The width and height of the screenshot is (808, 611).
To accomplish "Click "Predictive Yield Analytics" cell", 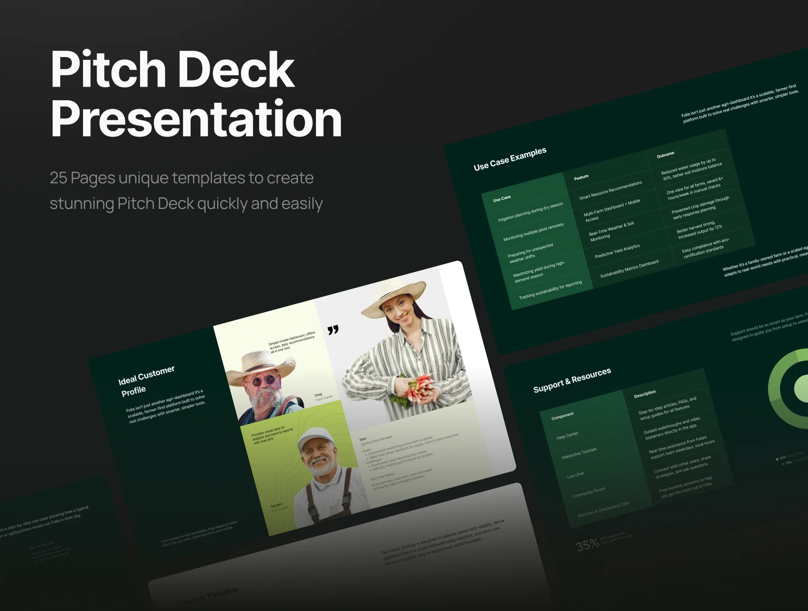I will pos(617,251).
